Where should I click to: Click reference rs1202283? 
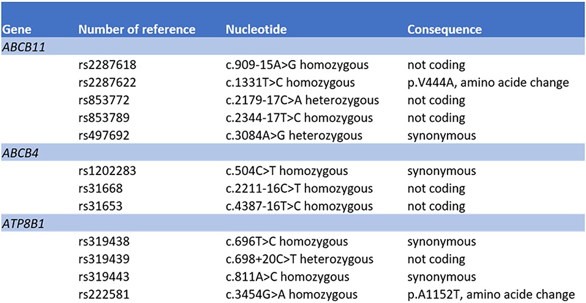click(106, 171)
